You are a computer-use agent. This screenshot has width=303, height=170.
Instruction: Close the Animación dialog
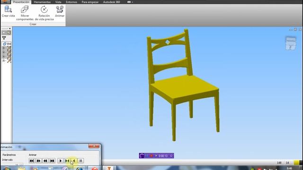click(x=94, y=146)
